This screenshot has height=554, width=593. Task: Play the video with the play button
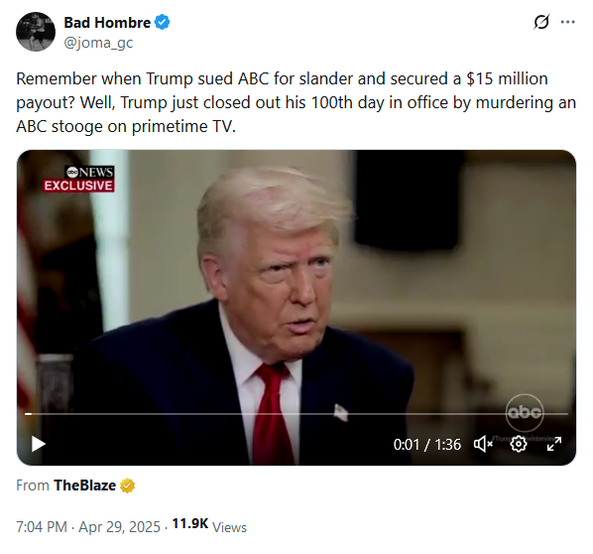(x=39, y=444)
